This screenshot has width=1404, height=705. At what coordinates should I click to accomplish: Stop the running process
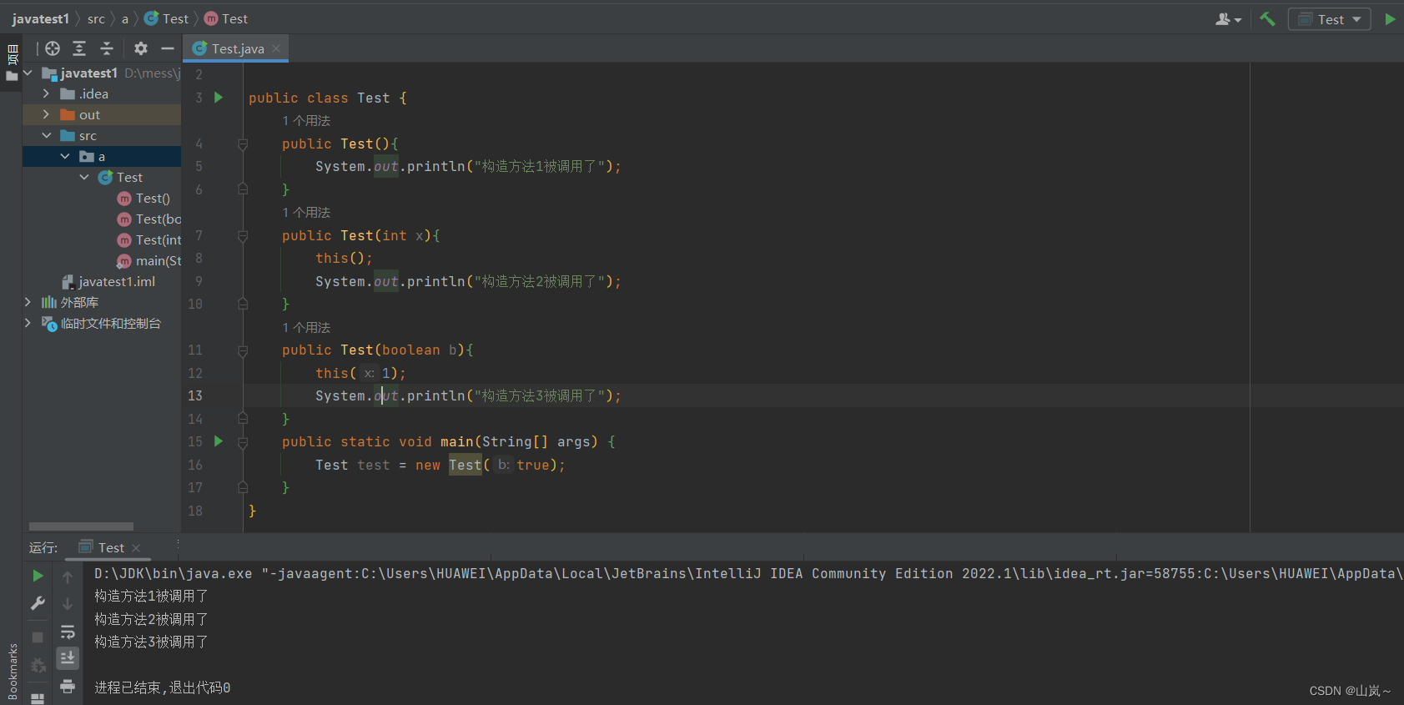38,637
